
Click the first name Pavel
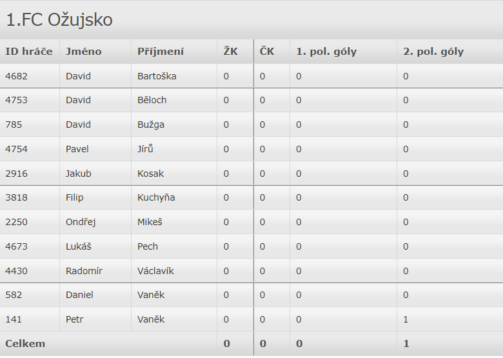tap(77, 149)
